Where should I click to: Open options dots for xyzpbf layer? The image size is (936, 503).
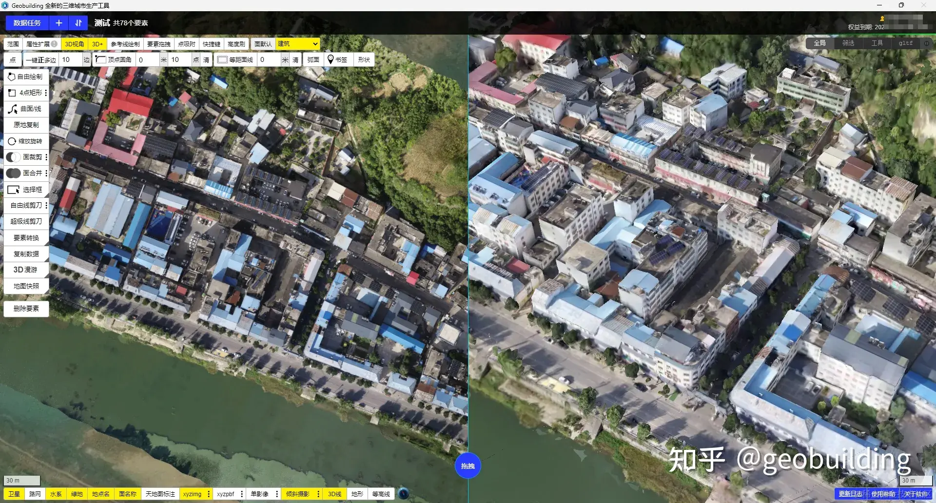click(242, 494)
